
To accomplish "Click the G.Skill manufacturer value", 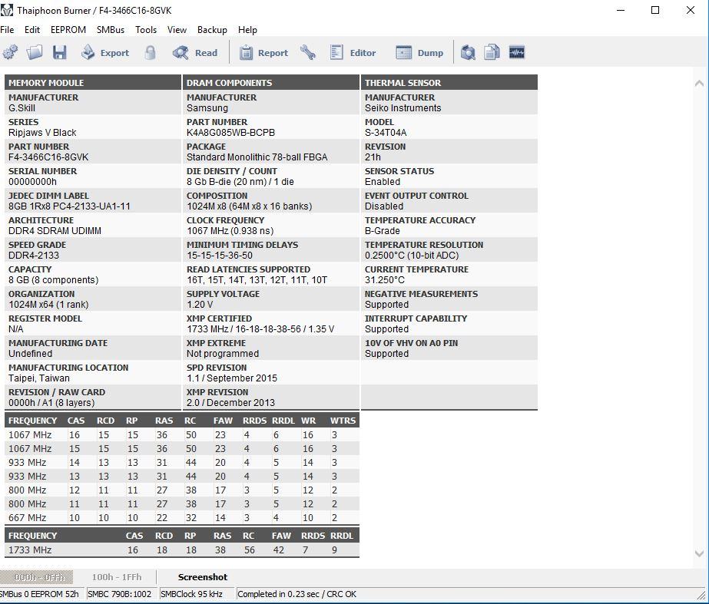I will click(x=22, y=108).
